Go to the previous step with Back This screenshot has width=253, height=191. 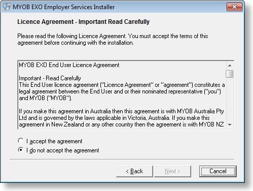coord(134,171)
